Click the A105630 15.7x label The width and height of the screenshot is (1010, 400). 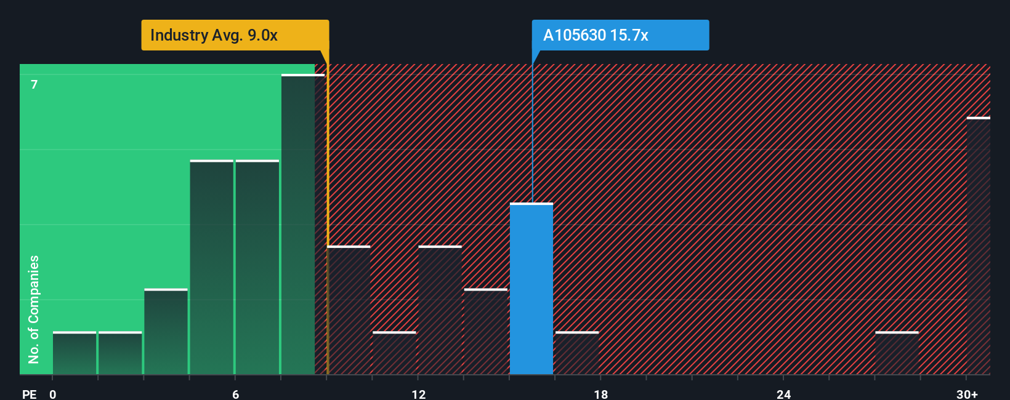[x=620, y=35]
